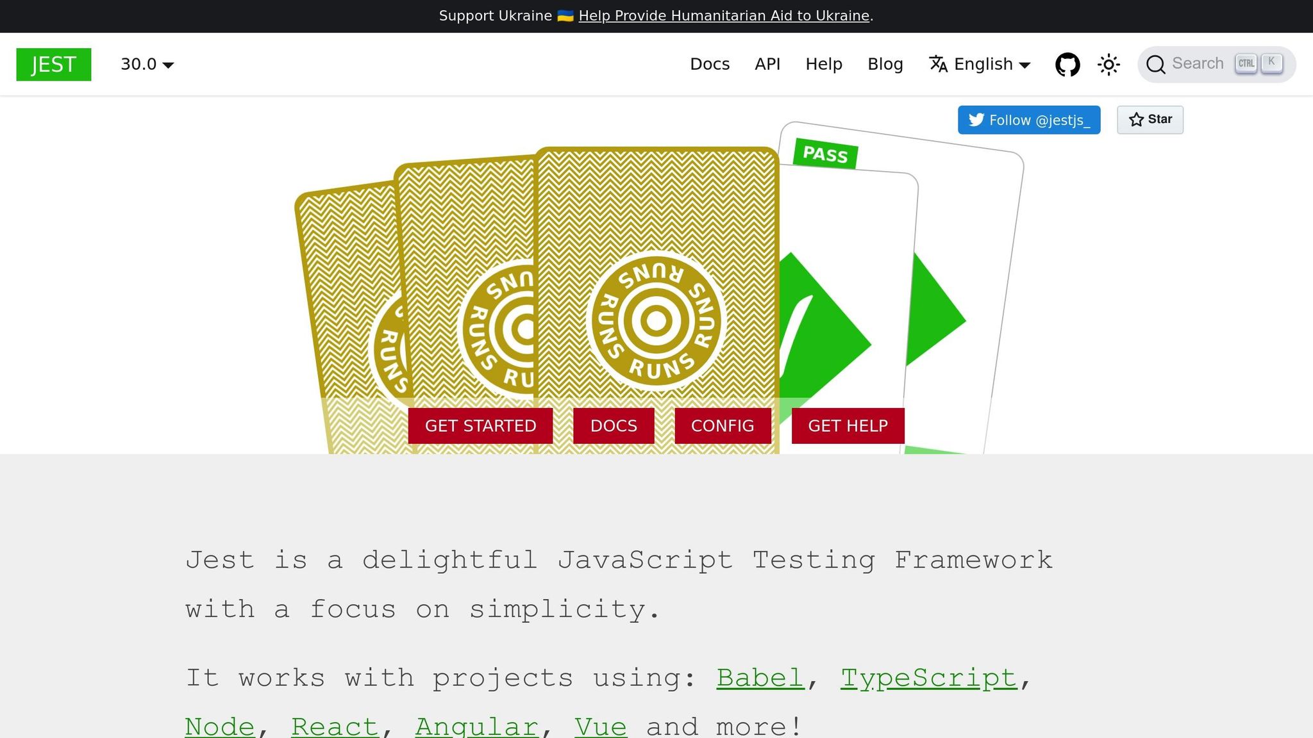
Task: Open Humanitarian Aid to Ukraine link
Action: pyautogui.click(x=724, y=16)
